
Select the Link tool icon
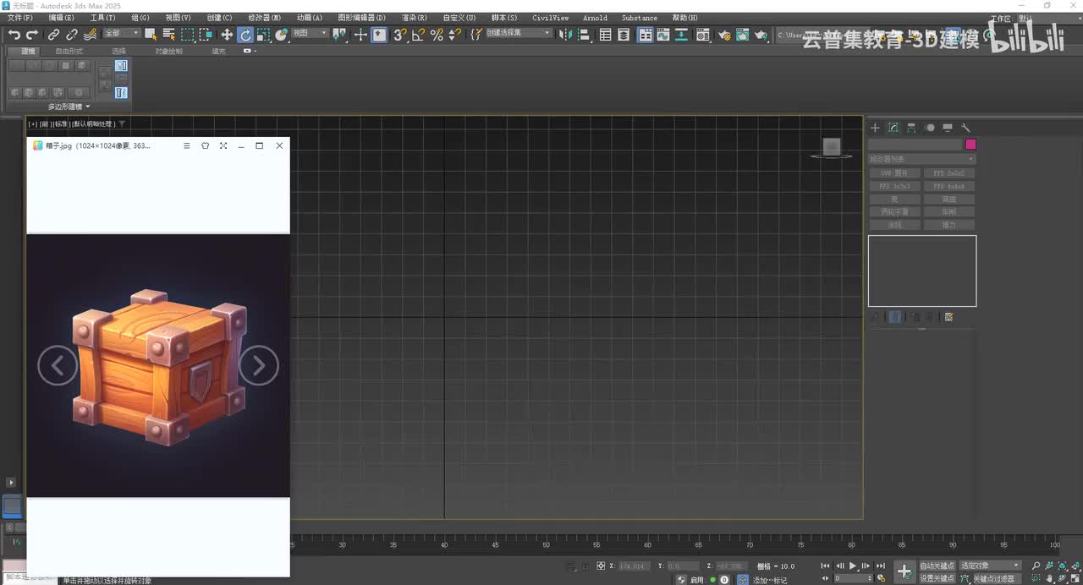coord(53,35)
